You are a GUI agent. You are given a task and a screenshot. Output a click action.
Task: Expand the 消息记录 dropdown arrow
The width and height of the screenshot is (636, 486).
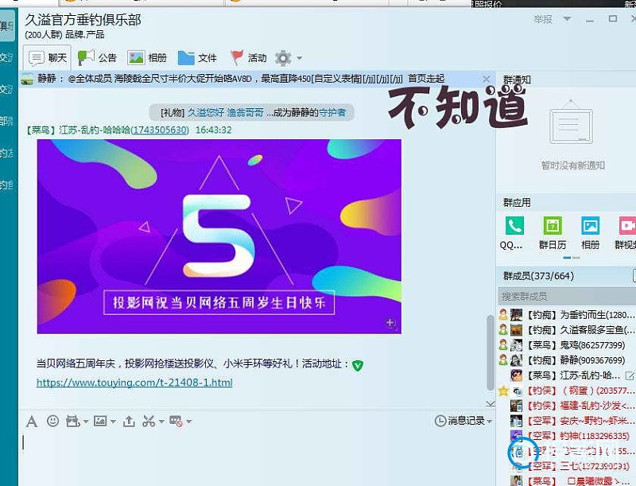(x=490, y=422)
